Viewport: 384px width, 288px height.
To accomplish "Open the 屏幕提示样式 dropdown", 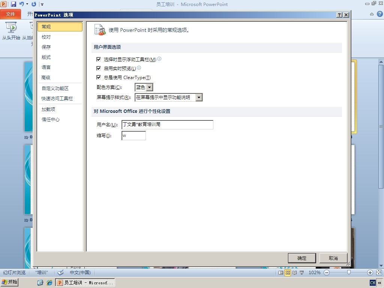I will click(x=199, y=97).
